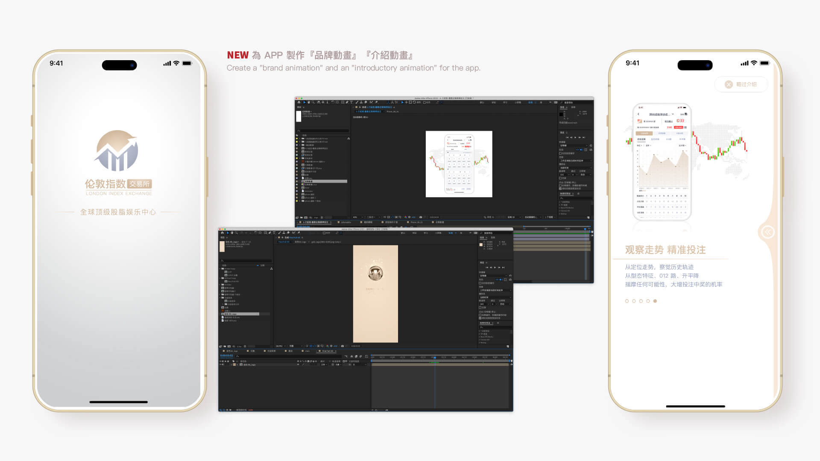Viewport: 820px width, 461px height.
Task: Open the play-from dropdown in front Preview panel
Action: [x=495, y=298]
